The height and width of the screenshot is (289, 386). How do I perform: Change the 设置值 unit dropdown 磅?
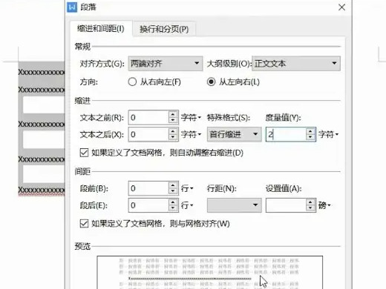324,205
